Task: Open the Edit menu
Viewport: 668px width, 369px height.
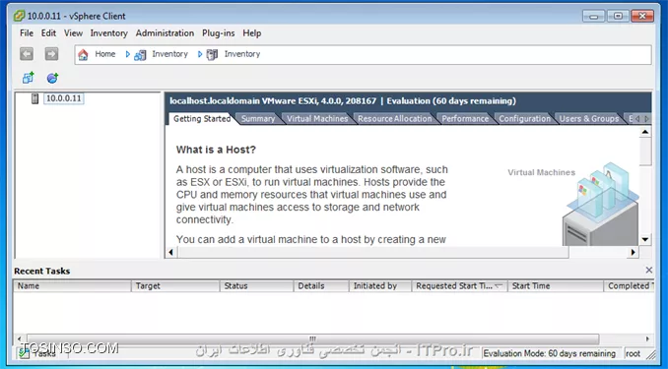Action: (x=48, y=33)
